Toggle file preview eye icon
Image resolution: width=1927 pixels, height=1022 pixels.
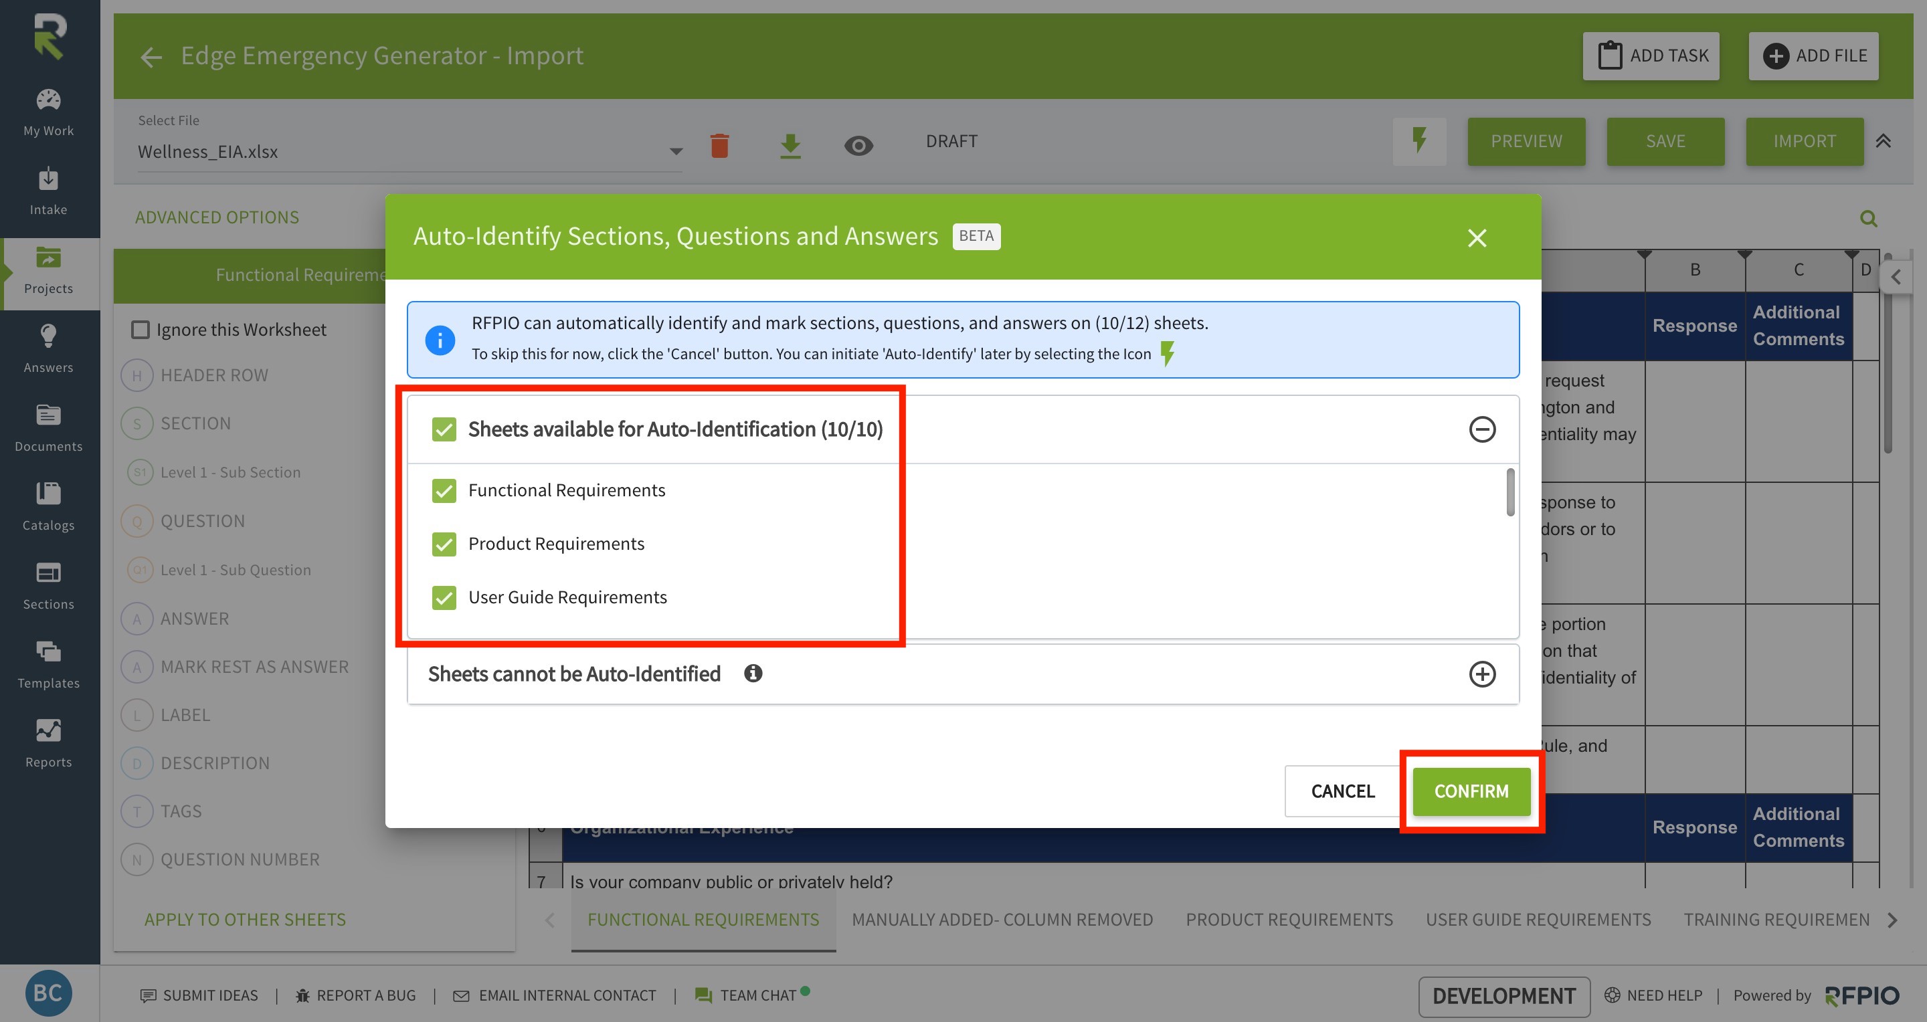tap(858, 145)
